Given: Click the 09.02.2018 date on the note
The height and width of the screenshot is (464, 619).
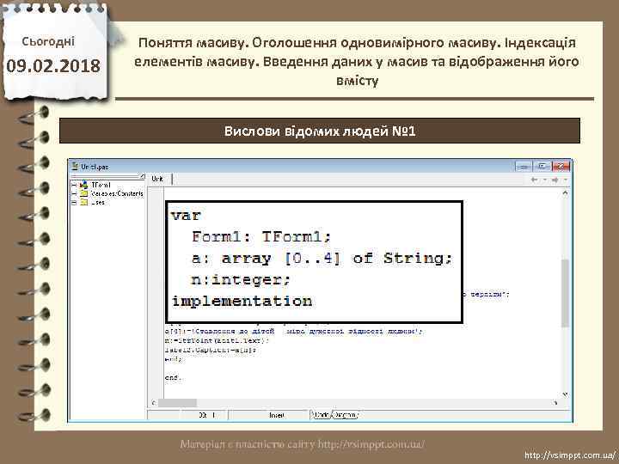Looking at the screenshot, I should tap(53, 66).
